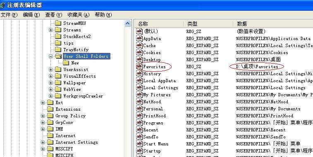Click the %USERPROFILE%\Cookies data cell
The width and height of the screenshot is (313, 157).
(x=262, y=52)
